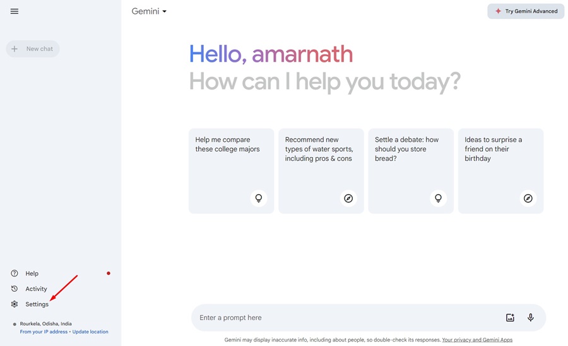Click the Try Gemini Advanced button
The image size is (568, 346).
click(526, 11)
